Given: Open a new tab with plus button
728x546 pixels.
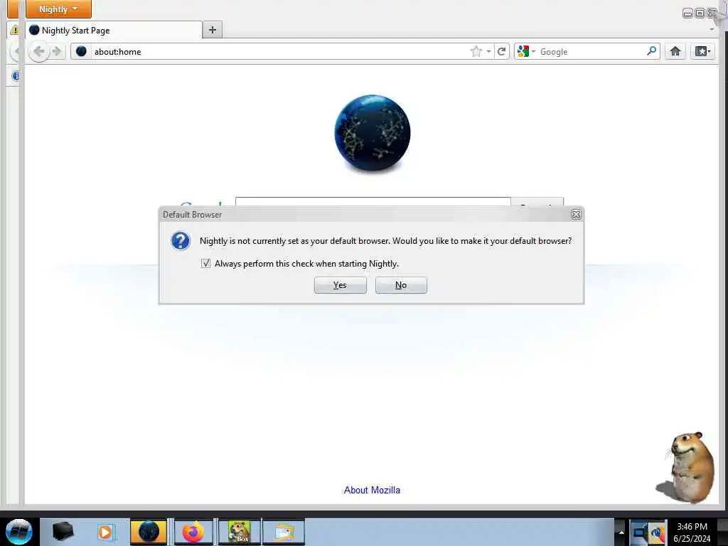Looking at the screenshot, I should pos(212,30).
